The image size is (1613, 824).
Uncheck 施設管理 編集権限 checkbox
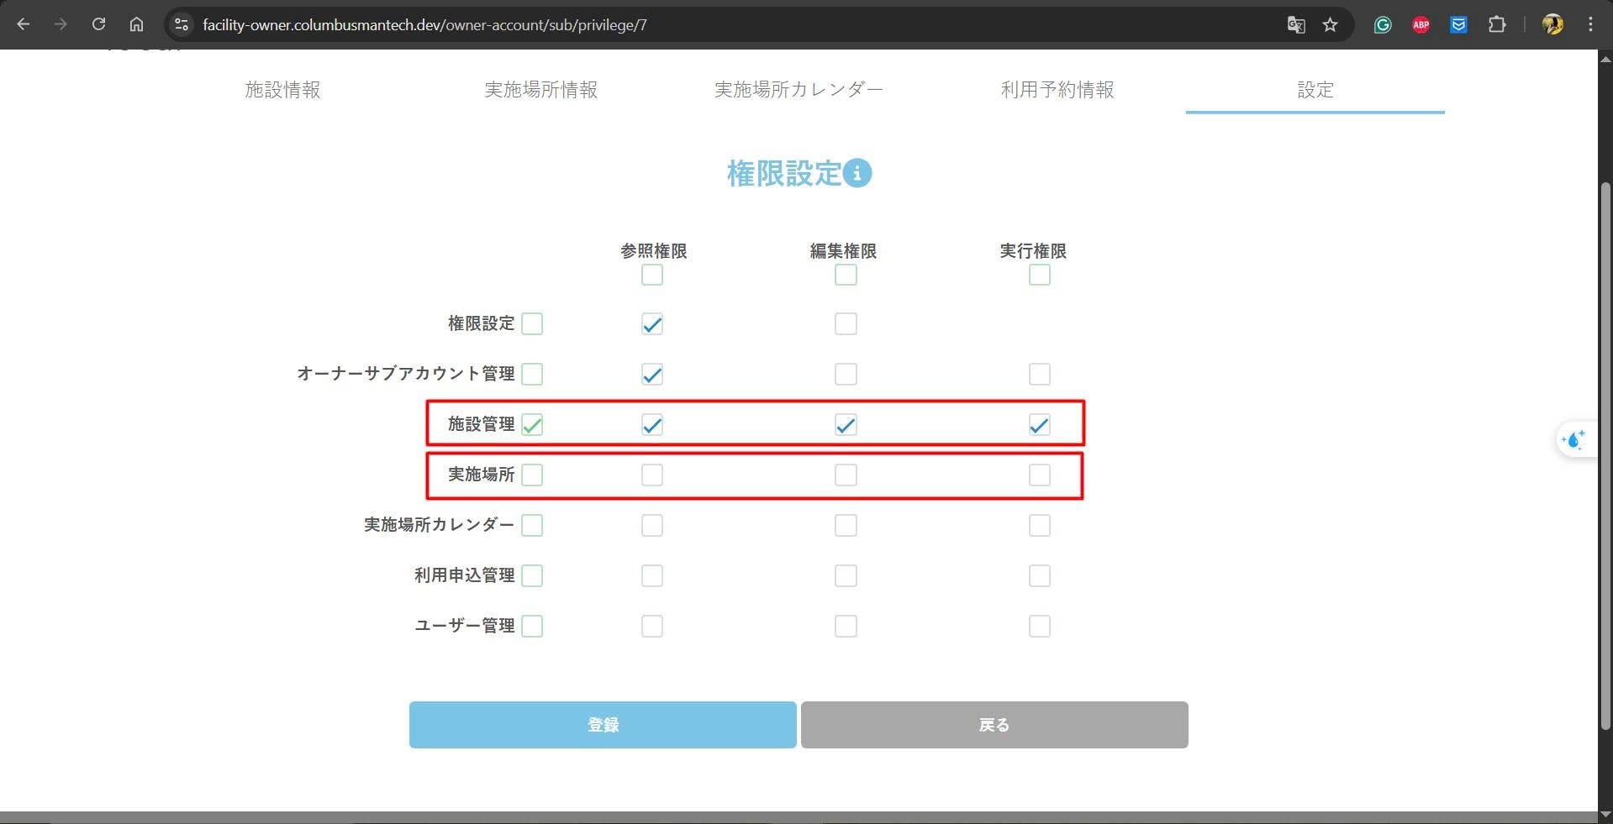tap(846, 425)
